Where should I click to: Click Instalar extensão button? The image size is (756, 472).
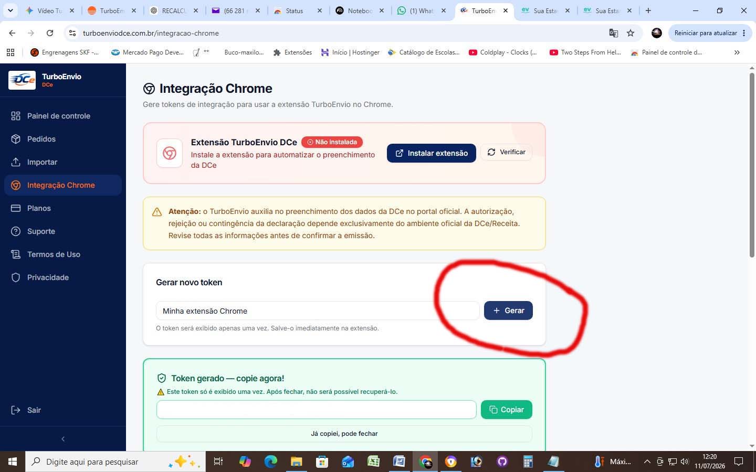[432, 153]
